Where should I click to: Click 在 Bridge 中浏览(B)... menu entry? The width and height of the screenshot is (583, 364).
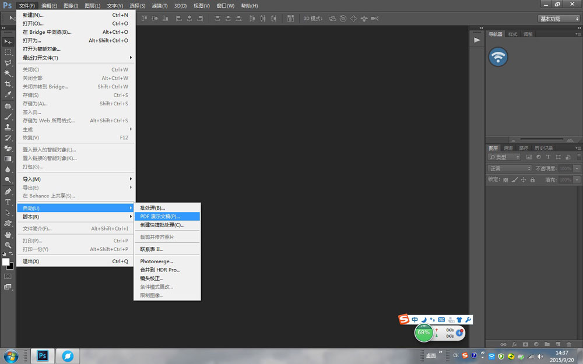pyautogui.click(x=76, y=32)
